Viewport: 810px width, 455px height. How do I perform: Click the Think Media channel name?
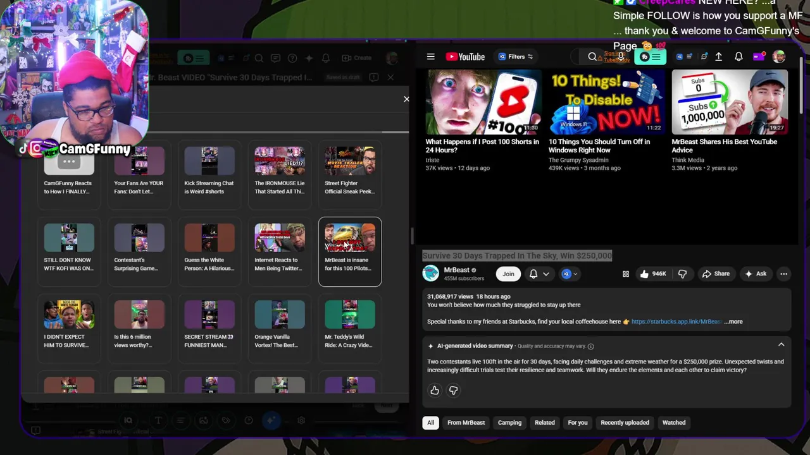pyautogui.click(x=688, y=160)
